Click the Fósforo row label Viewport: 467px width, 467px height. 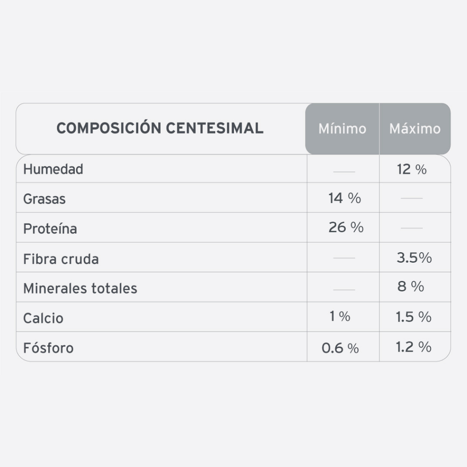[x=48, y=348]
